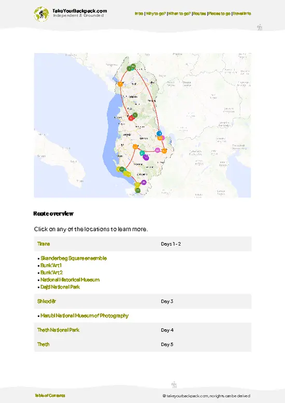Open the Places to go link
This screenshot has height=403, width=285.
[219, 13]
